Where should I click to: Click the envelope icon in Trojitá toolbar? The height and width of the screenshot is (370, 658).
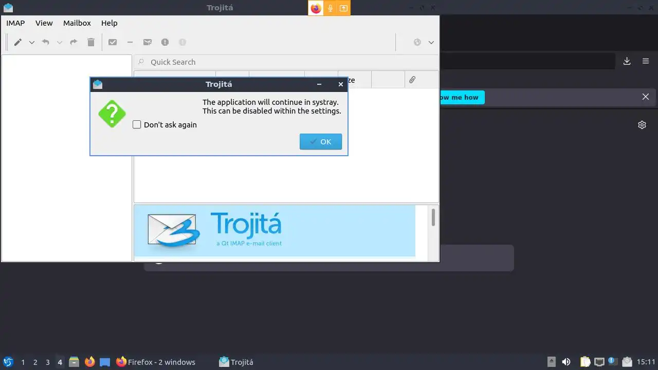coord(148,42)
